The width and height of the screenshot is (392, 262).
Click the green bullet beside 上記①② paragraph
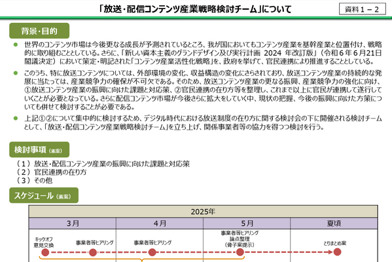tap(16, 118)
